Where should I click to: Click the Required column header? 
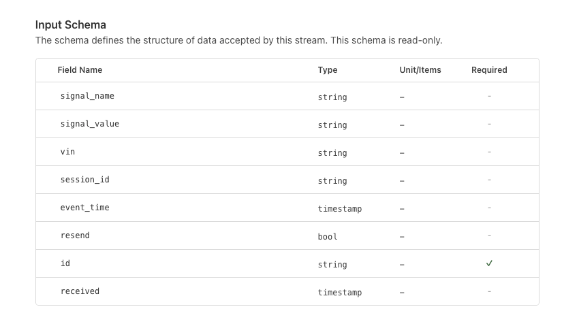(x=489, y=70)
